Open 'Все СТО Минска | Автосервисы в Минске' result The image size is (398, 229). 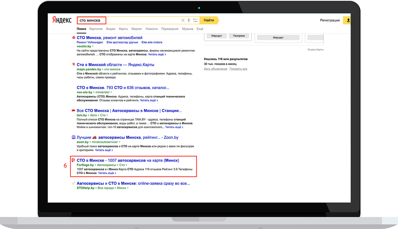point(129,111)
